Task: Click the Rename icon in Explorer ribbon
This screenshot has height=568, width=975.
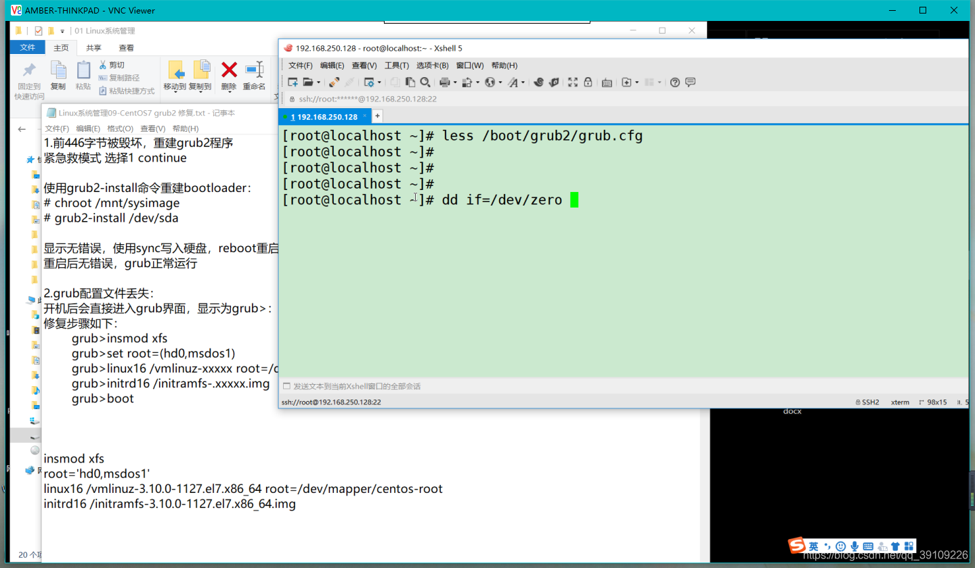Action: [x=255, y=69]
